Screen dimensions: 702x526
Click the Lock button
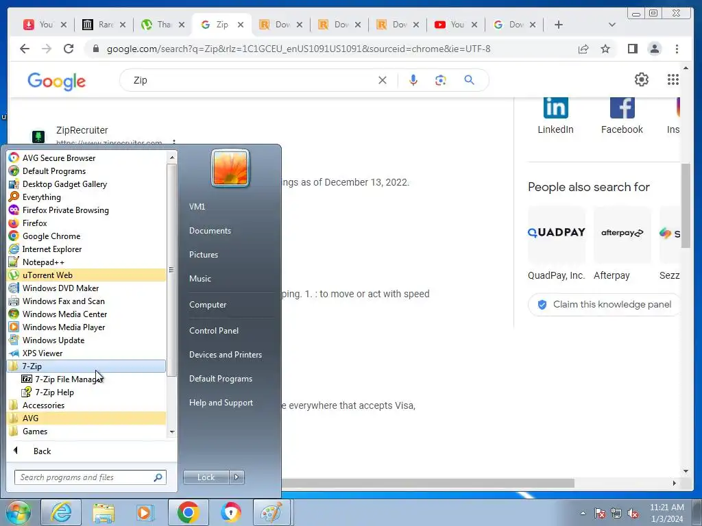[206, 477]
